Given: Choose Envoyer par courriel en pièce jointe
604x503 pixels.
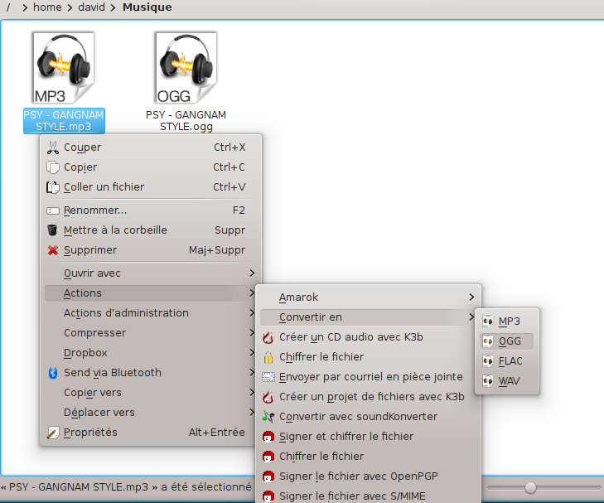Looking at the screenshot, I should 368,377.
